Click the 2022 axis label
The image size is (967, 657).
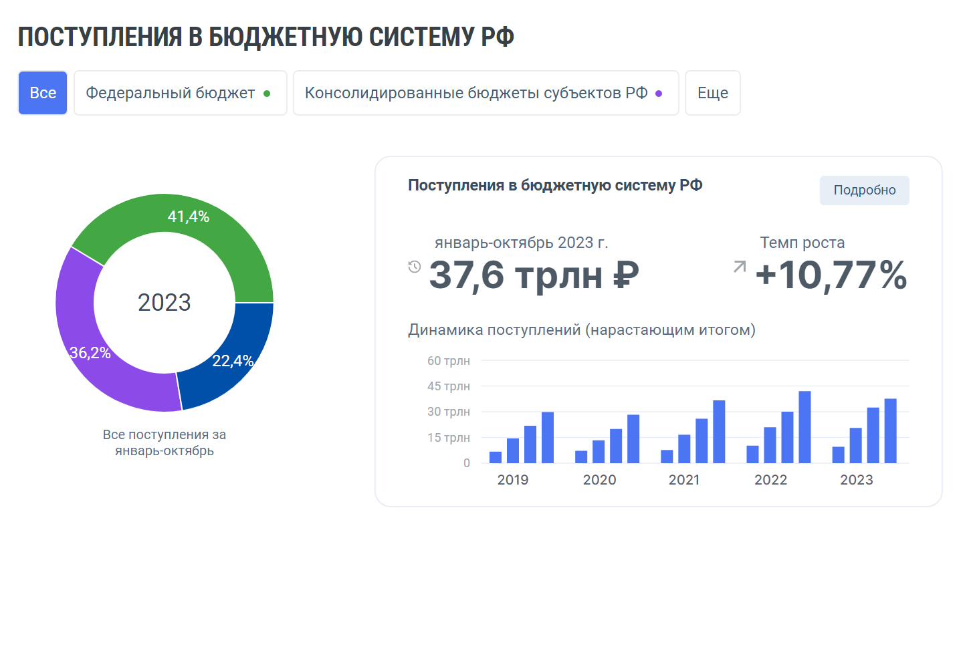click(770, 480)
